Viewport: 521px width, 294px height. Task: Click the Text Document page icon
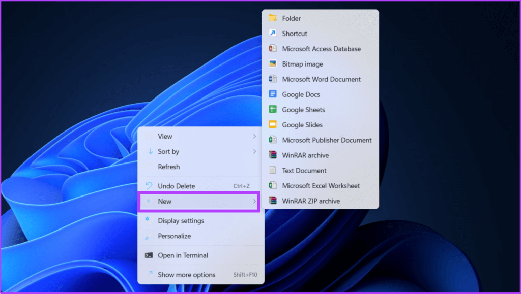[x=273, y=171]
